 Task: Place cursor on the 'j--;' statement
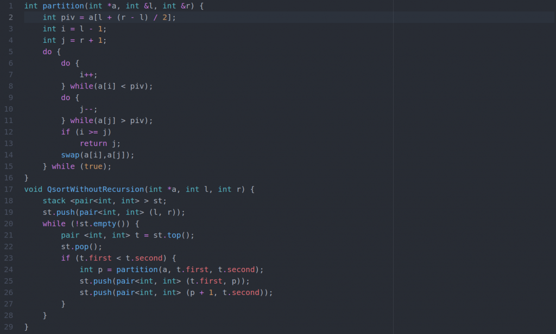89,109
